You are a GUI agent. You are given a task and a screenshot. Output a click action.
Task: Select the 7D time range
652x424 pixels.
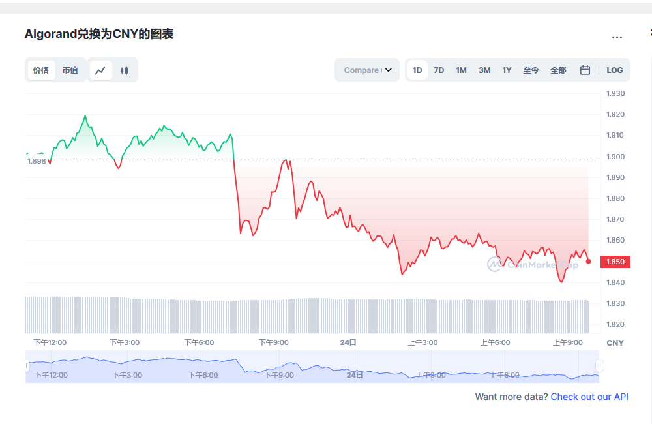439,70
